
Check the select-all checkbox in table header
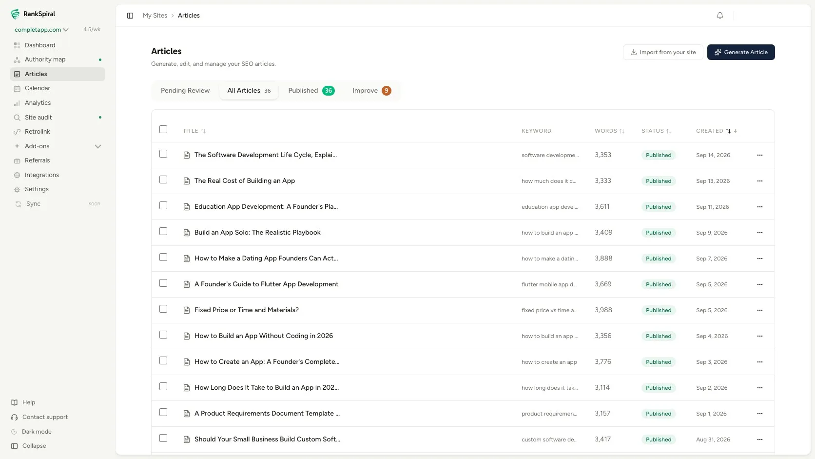coord(163,129)
